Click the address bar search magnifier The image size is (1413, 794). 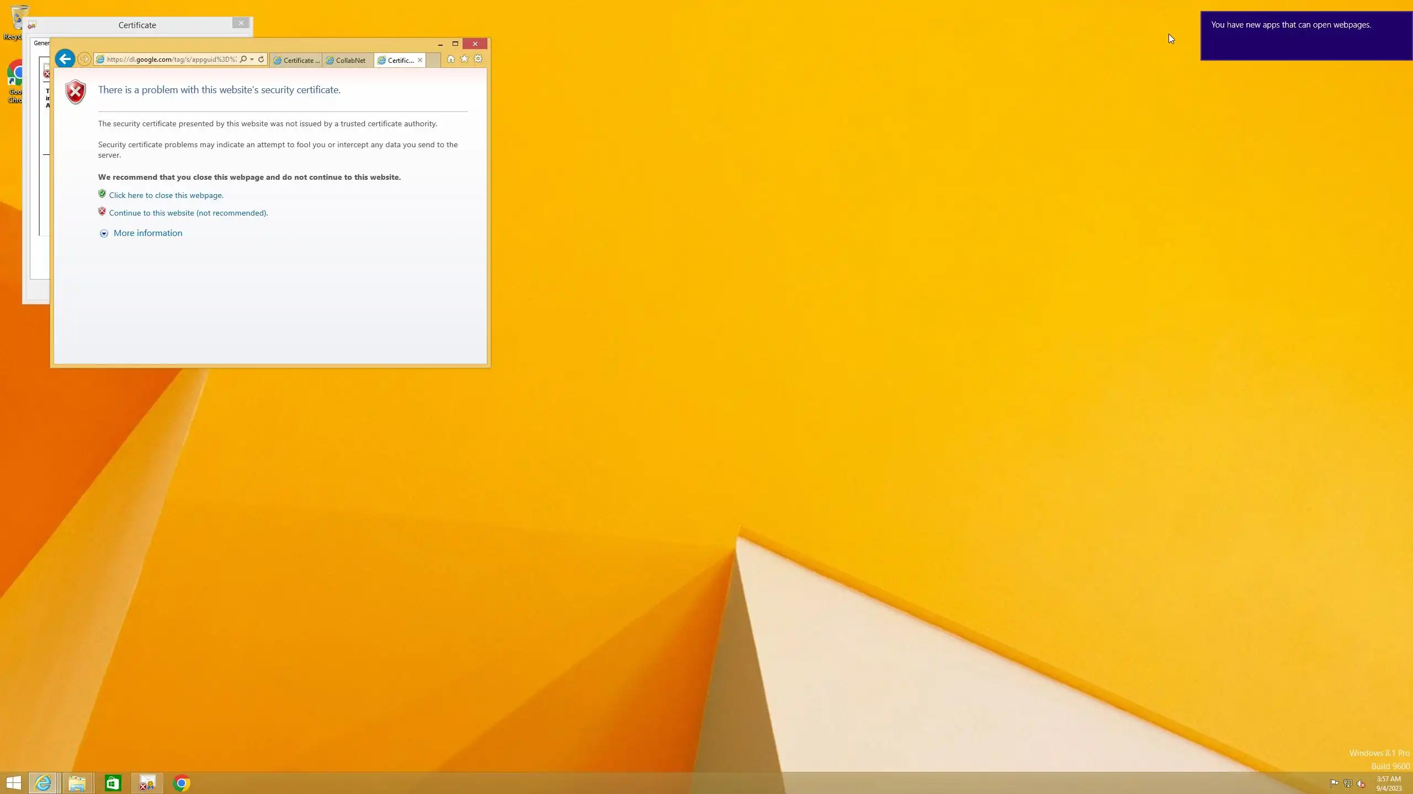[243, 60]
